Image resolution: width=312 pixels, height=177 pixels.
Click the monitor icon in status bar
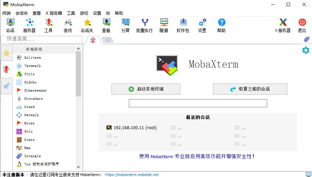coord(308,174)
